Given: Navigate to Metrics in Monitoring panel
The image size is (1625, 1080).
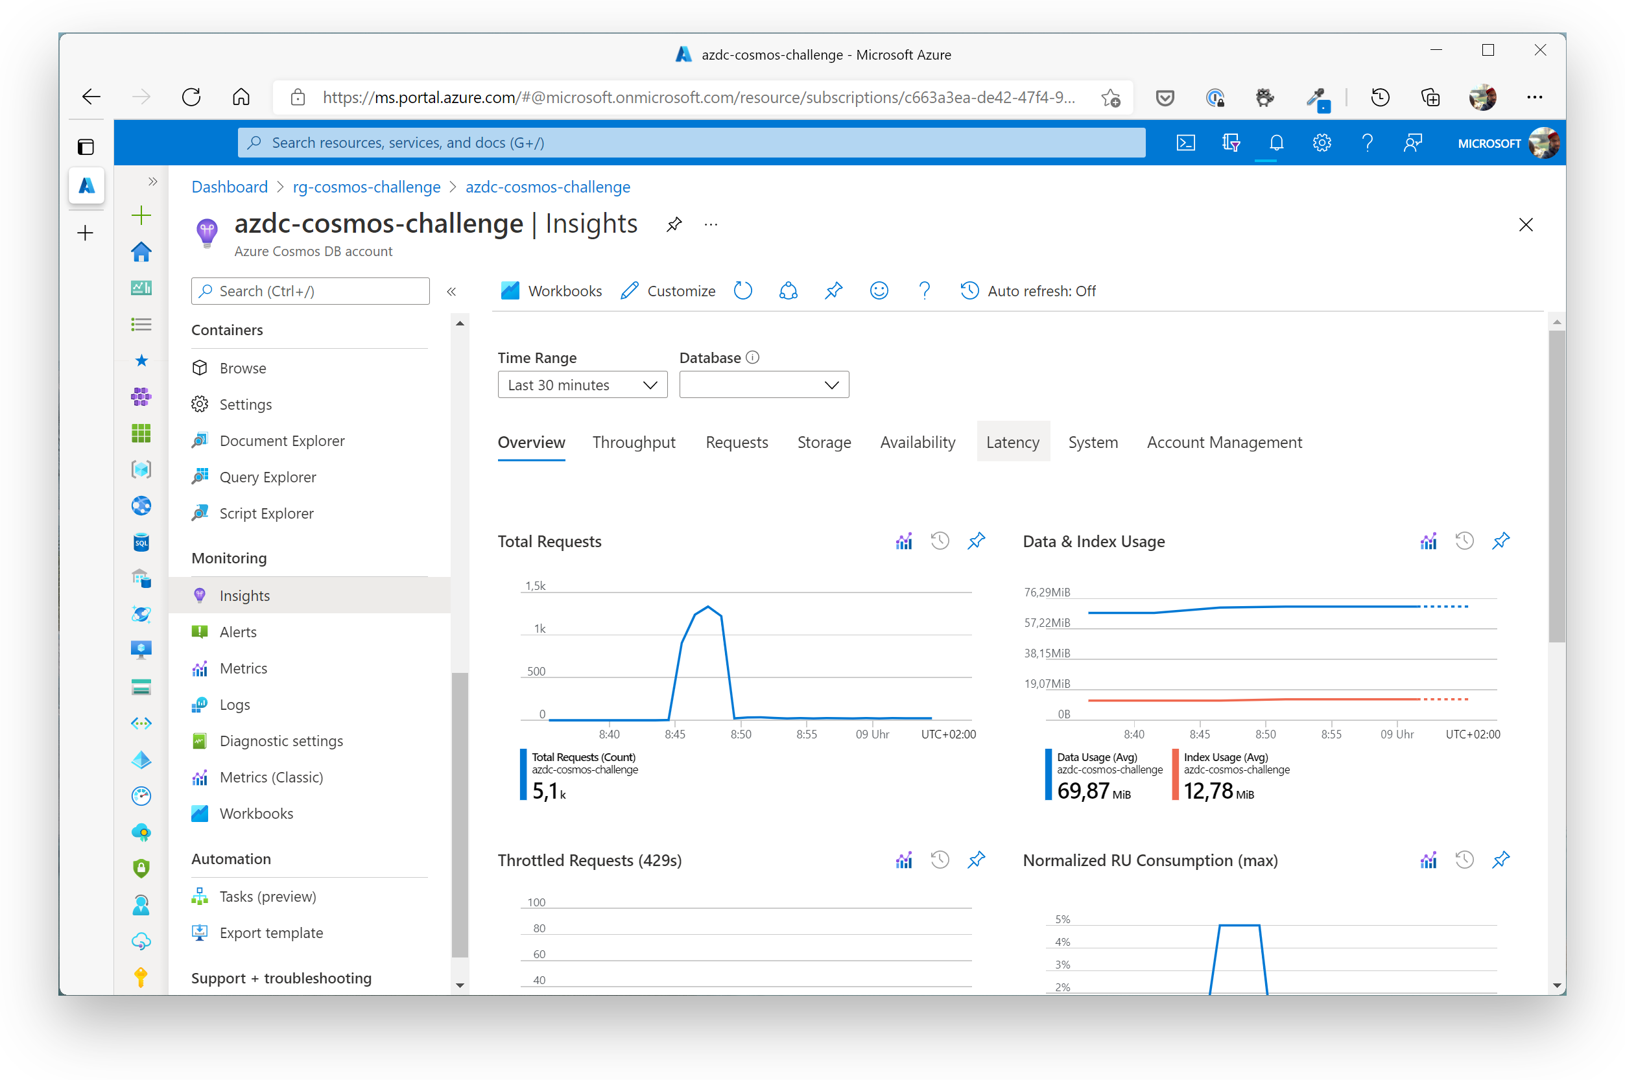Looking at the screenshot, I should 241,668.
